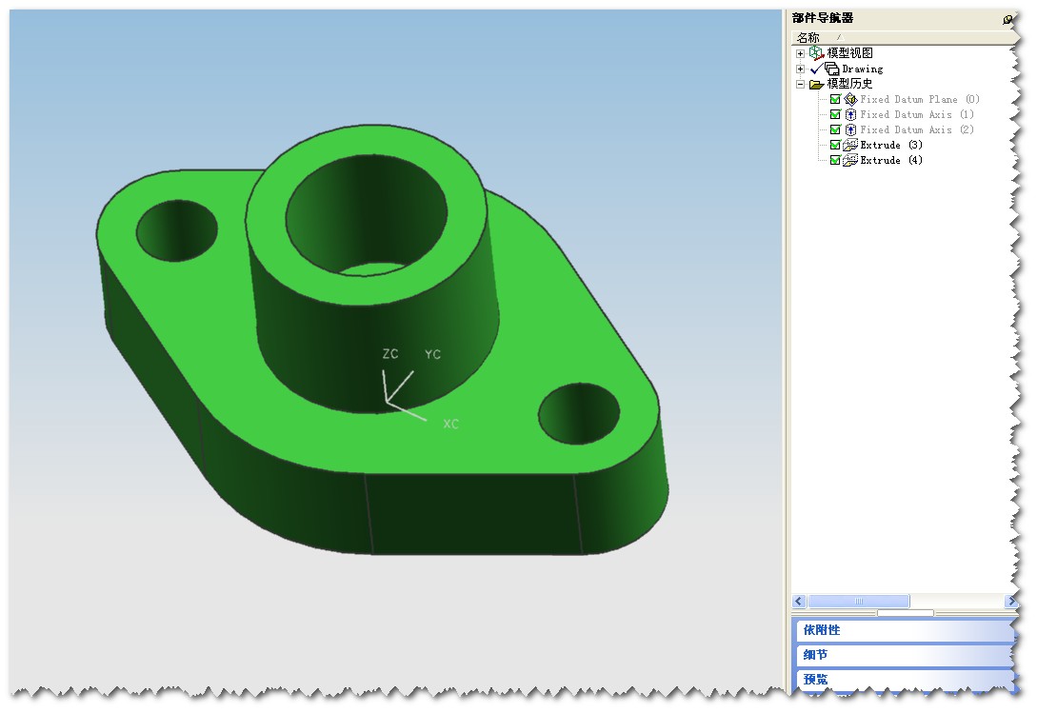Uncheck Fixed Datum Plane (0) checkbox
The height and width of the screenshot is (713, 1037).
point(835,99)
